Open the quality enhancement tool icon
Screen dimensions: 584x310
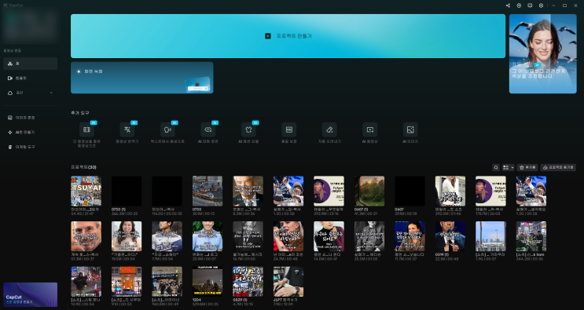[x=289, y=129]
